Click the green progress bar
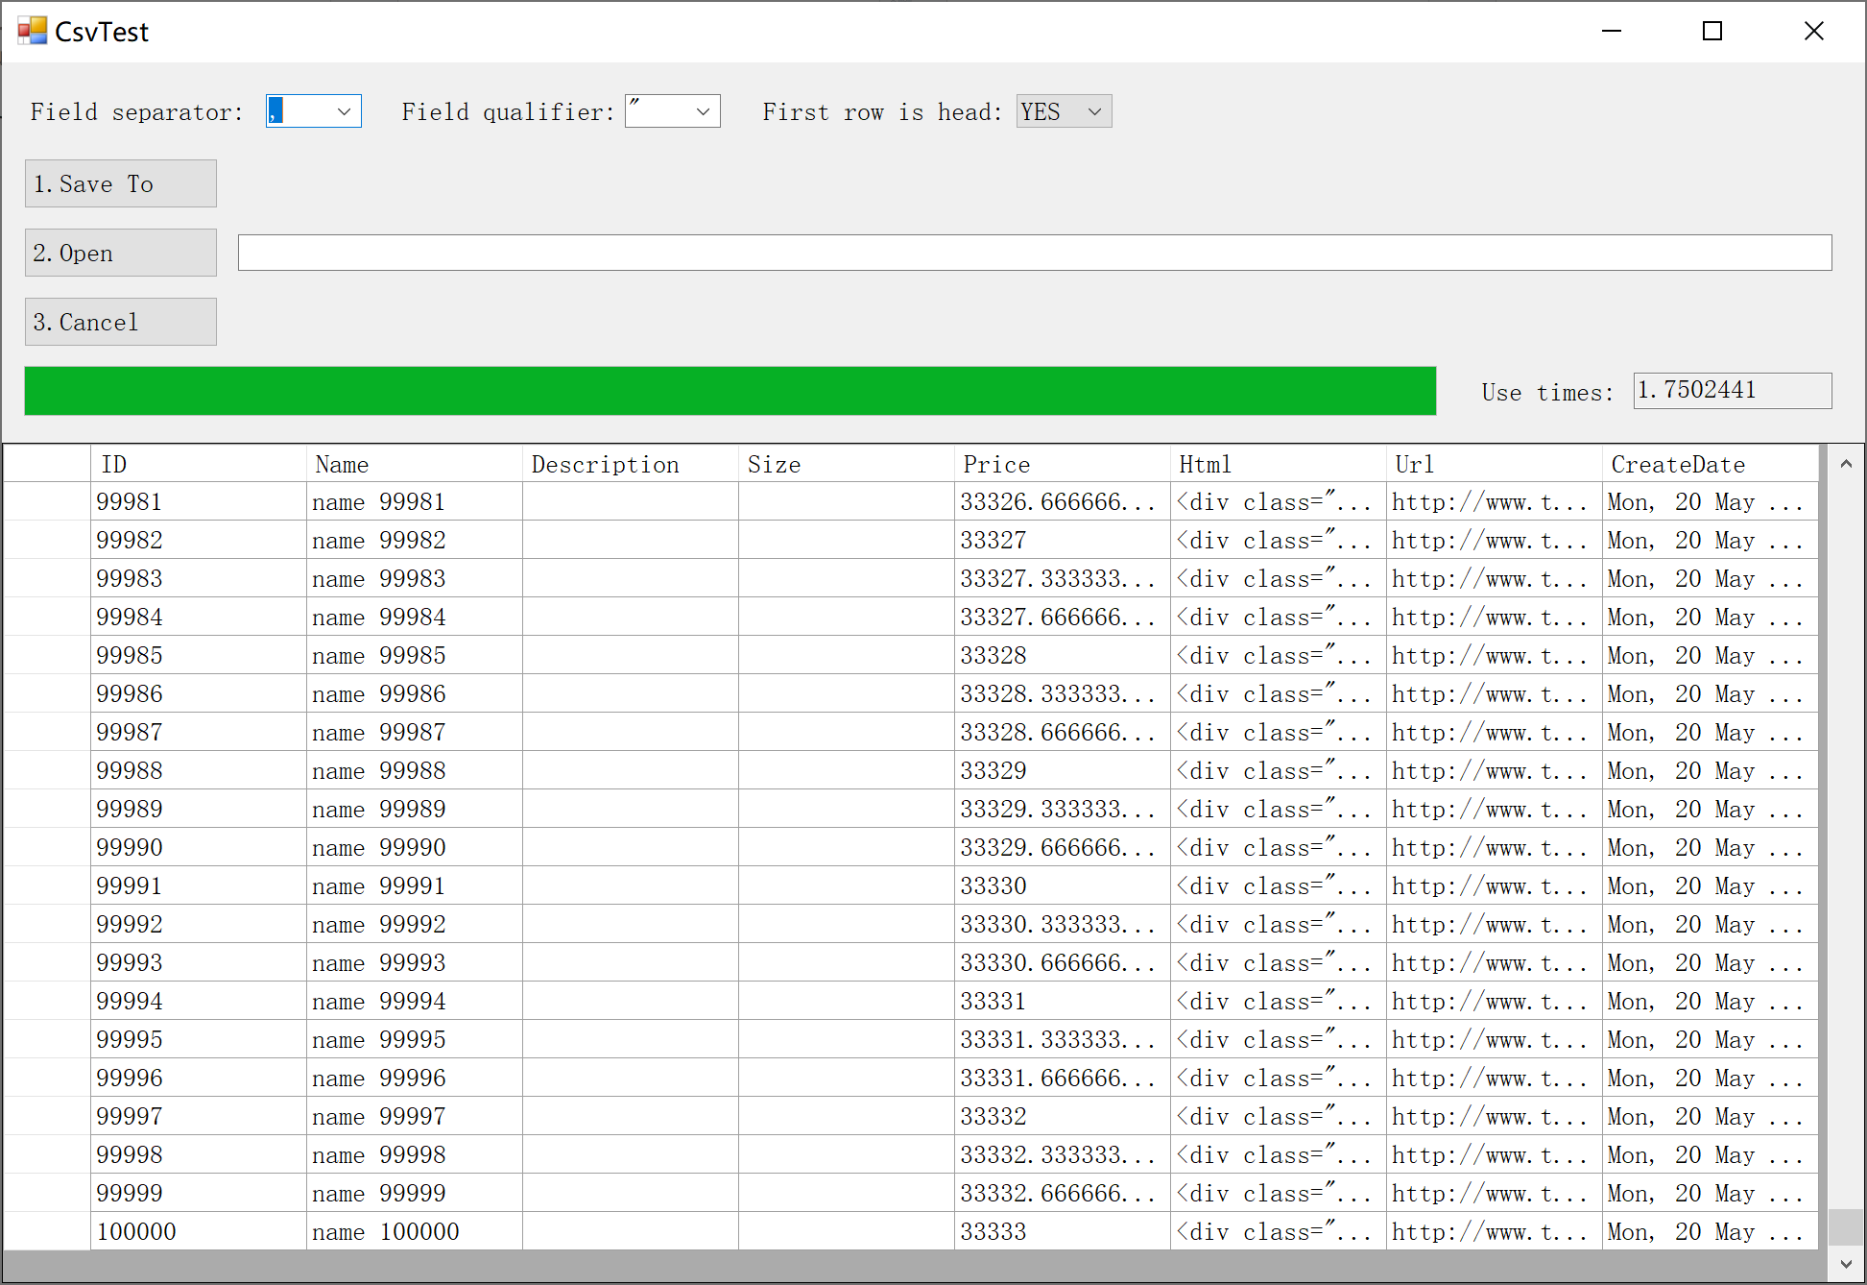 (730, 391)
